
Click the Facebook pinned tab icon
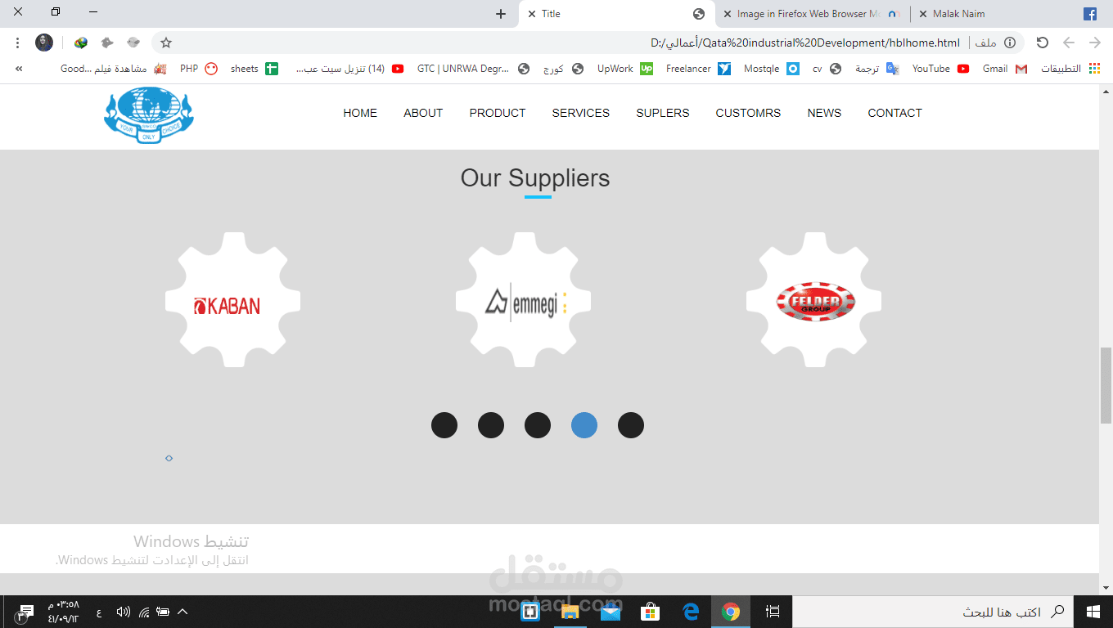click(1090, 14)
